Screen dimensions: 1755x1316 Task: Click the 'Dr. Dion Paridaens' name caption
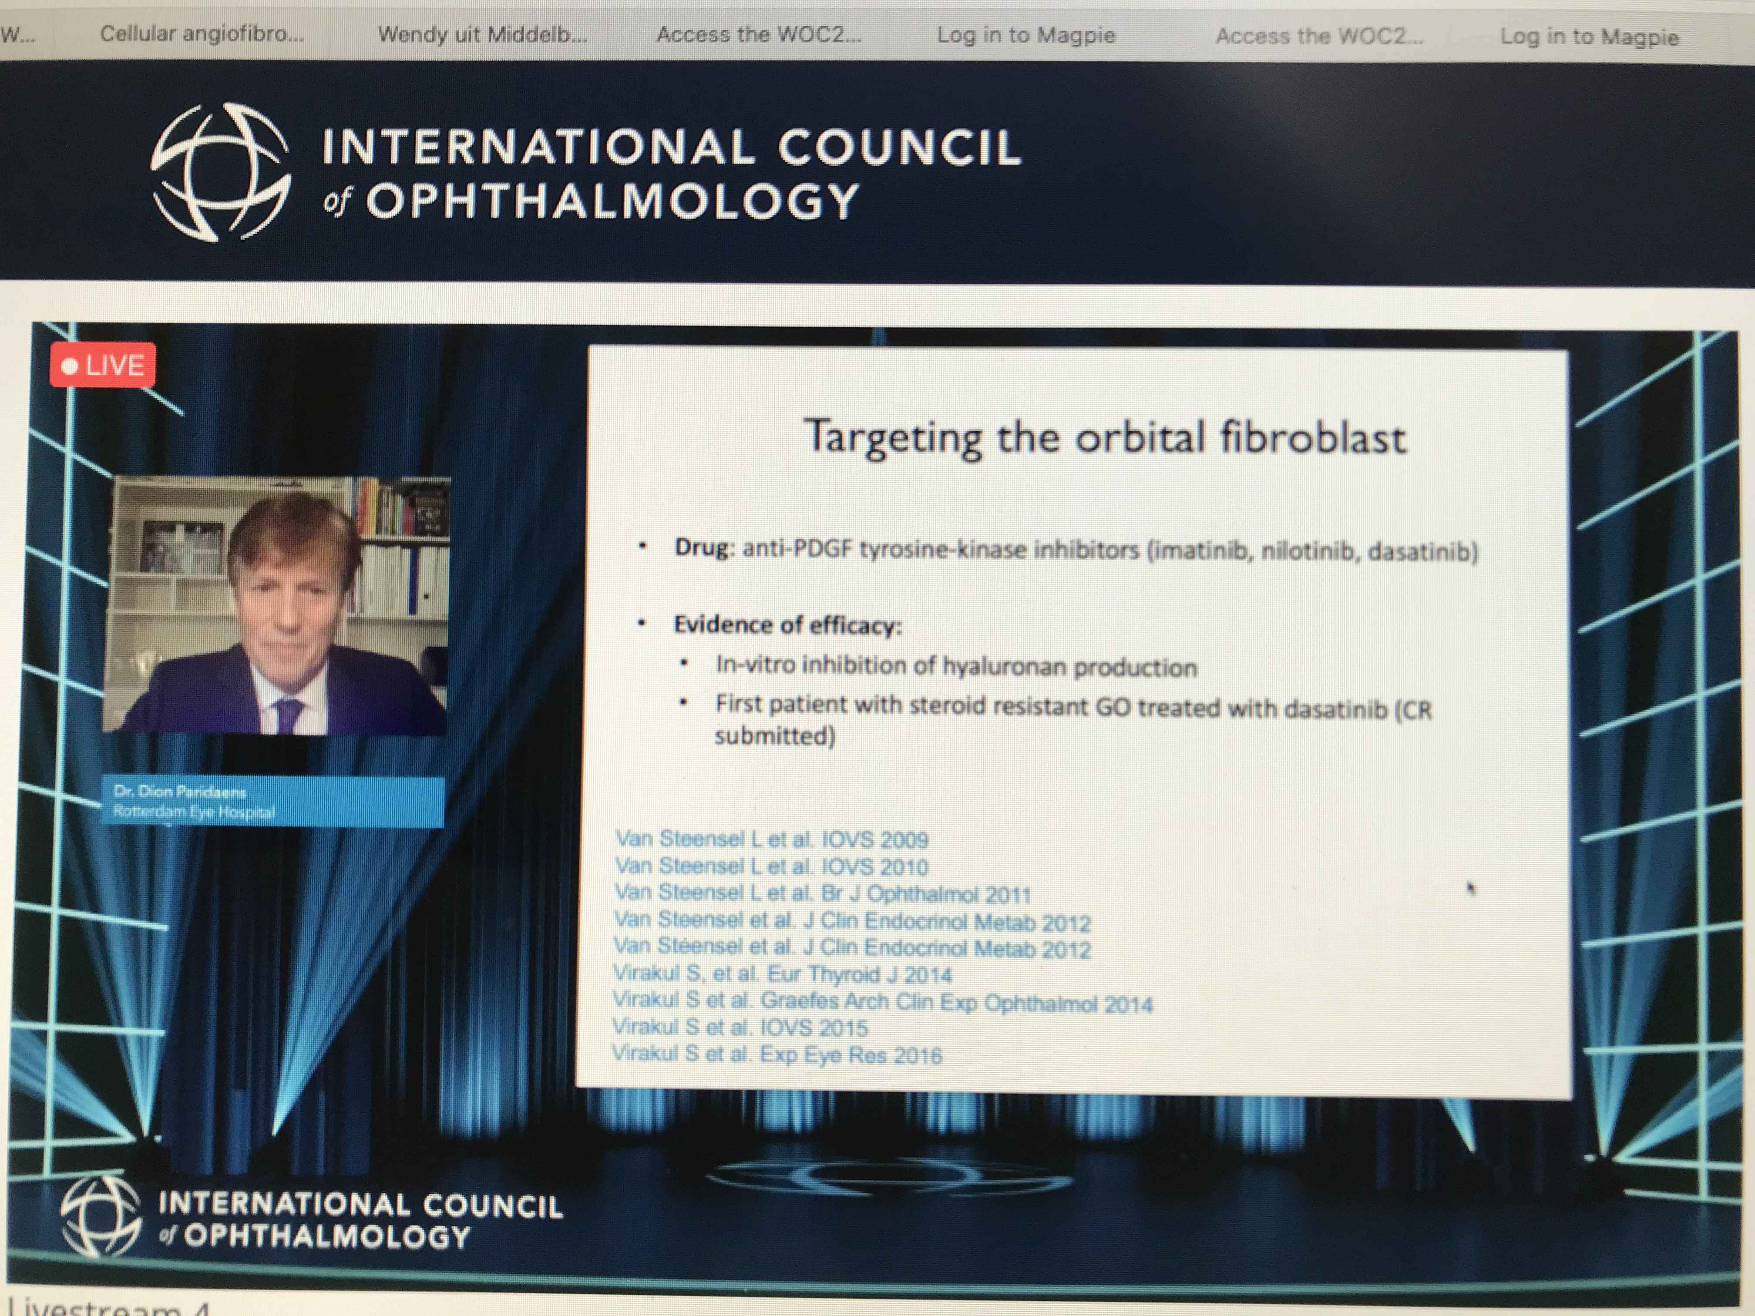pyautogui.click(x=180, y=791)
